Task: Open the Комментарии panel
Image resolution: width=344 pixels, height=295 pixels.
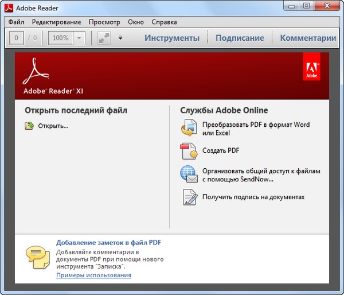Action: click(x=308, y=38)
